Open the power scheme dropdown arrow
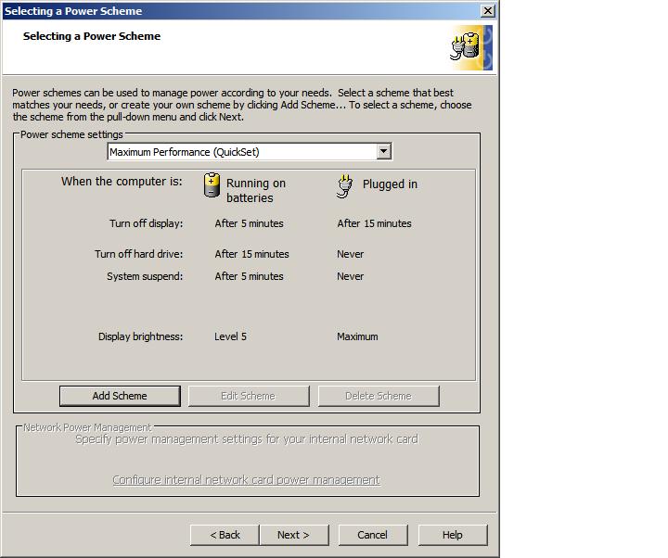Viewport: 668px width, 558px height. pos(384,151)
